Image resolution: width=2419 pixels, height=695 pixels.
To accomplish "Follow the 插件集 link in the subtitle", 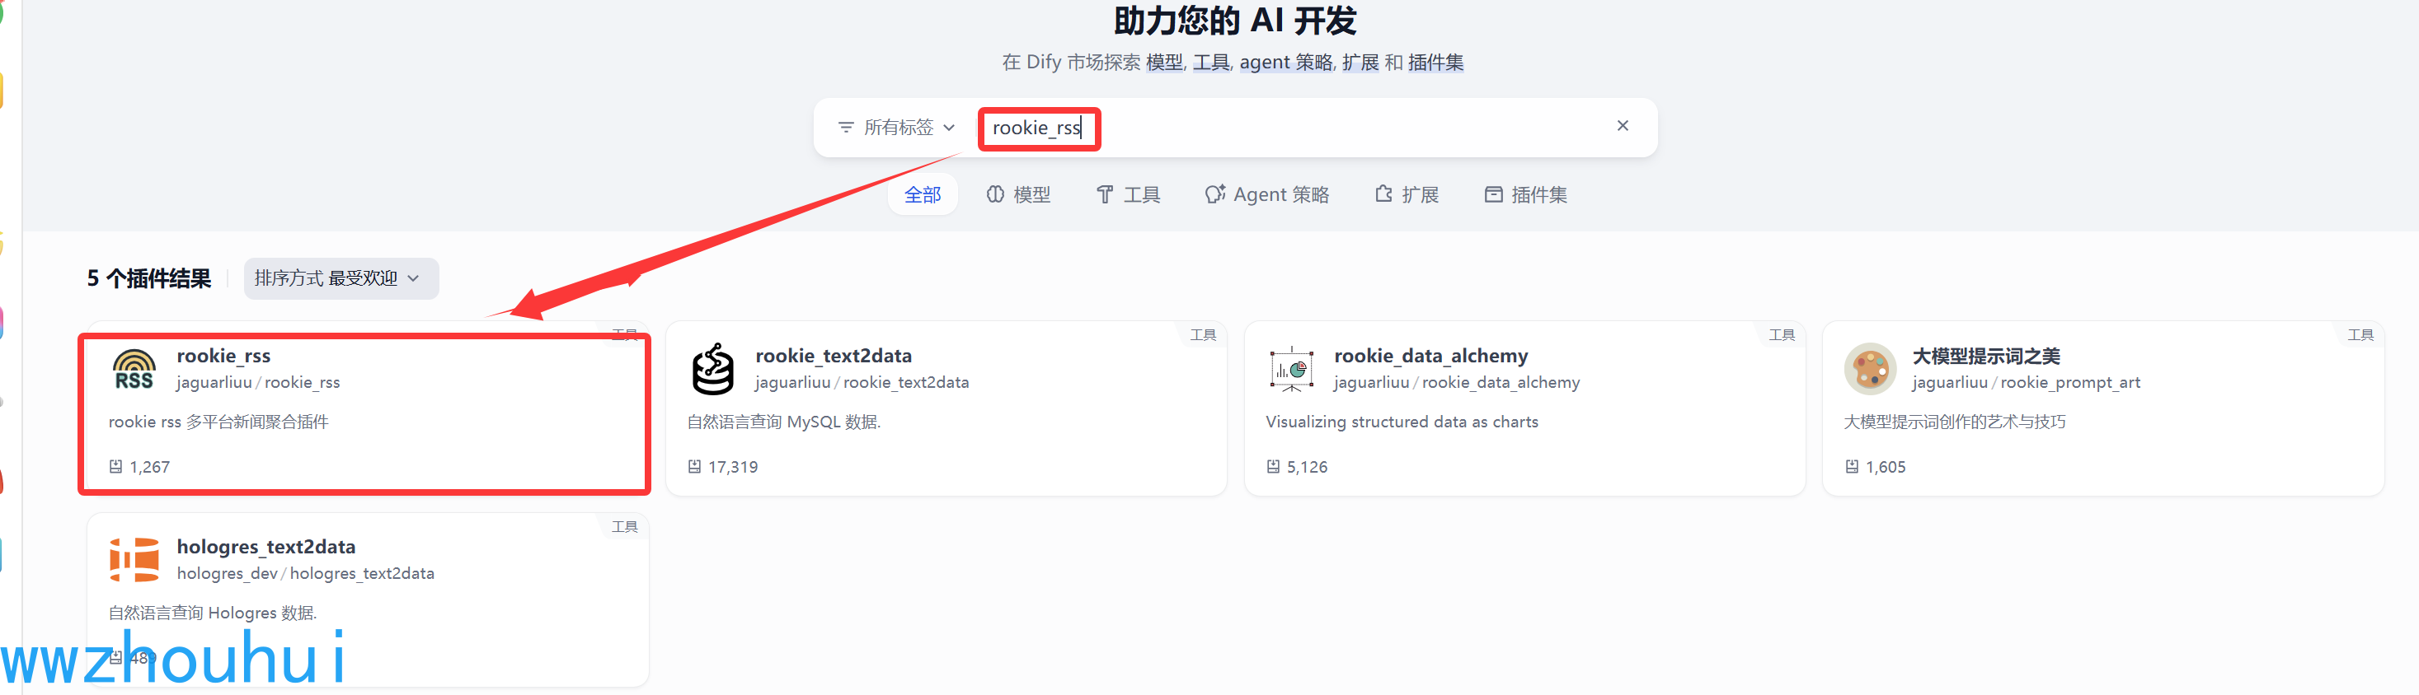I will pyautogui.click(x=1435, y=63).
